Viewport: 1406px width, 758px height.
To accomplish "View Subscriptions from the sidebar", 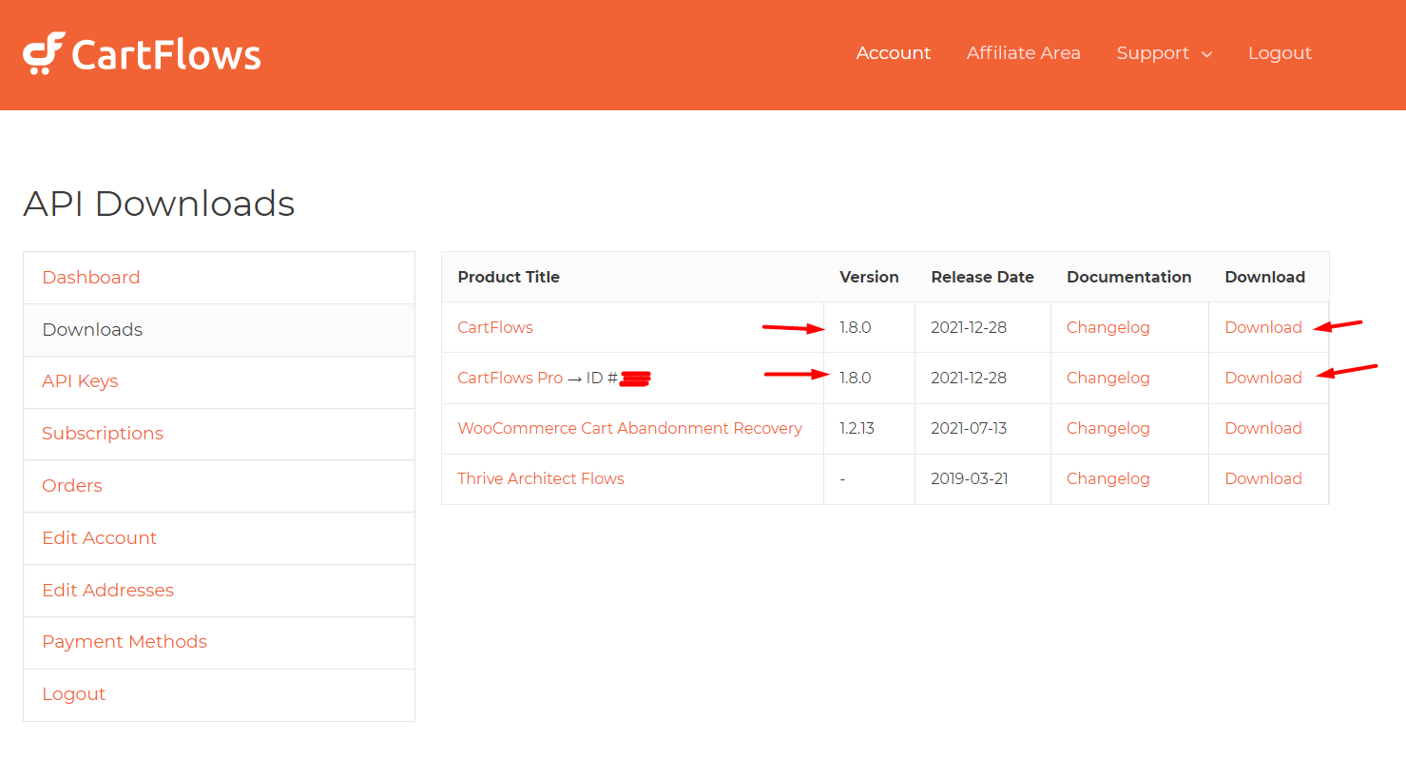I will 103,434.
